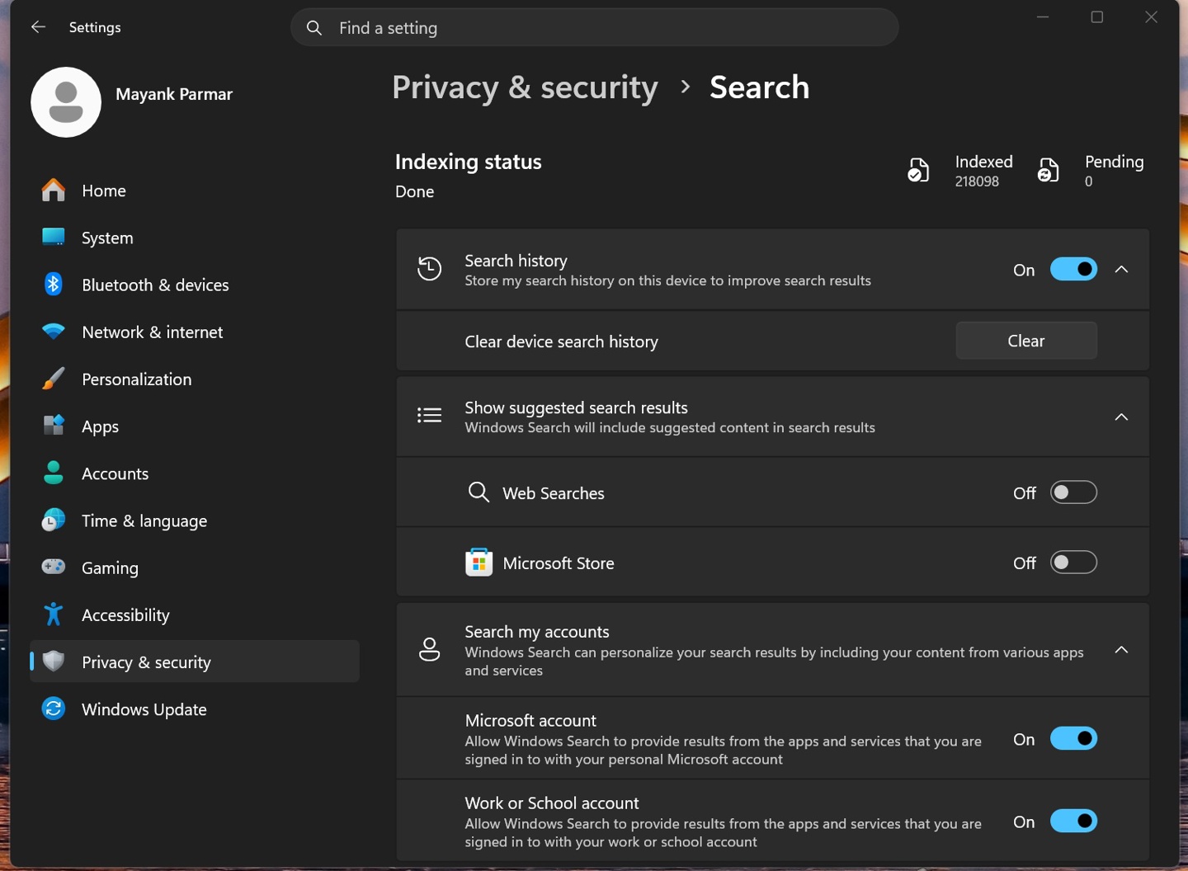Click the Personalization paintbrush icon

click(54, 379)
